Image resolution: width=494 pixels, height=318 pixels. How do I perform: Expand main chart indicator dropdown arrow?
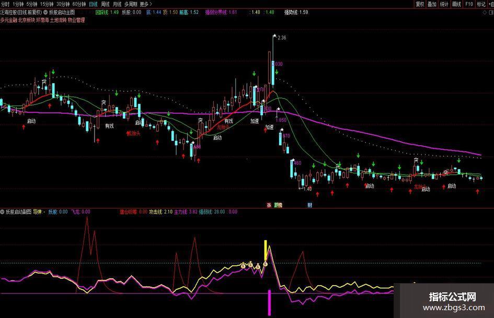coord(45,13)
